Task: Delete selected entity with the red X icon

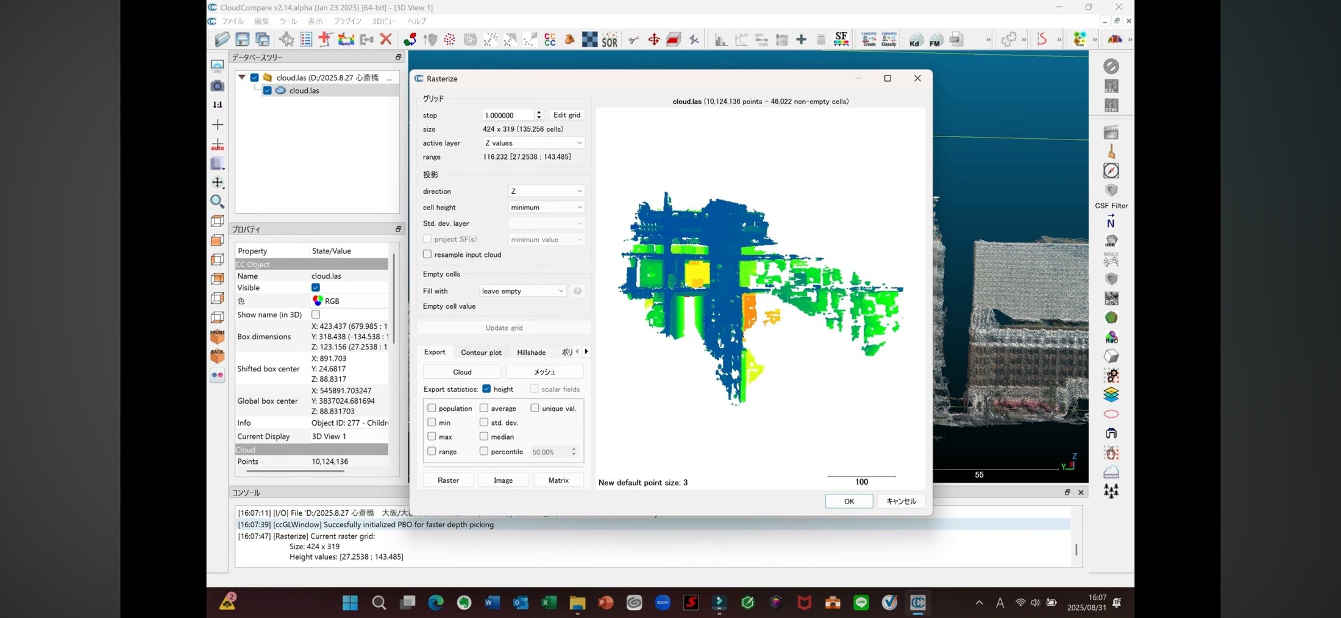Action: point(386,40)
